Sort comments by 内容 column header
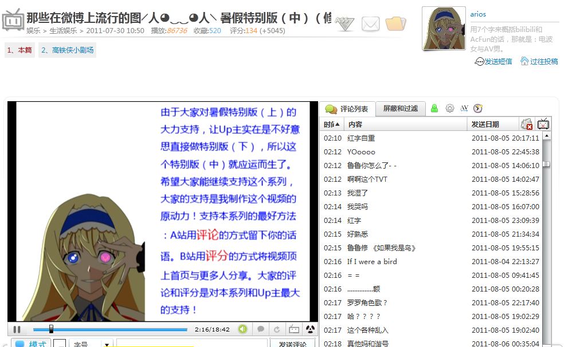This screenshot has height=347, width=580. tap(405, 125)
